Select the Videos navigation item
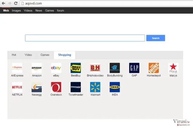 click(28, 11)
